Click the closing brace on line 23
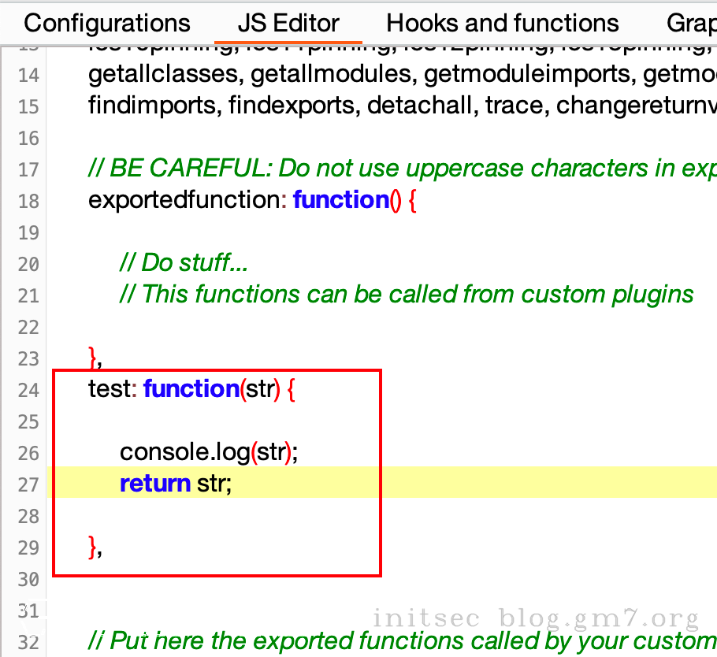This screenshot has height=657, width=717. click(93, 357)
